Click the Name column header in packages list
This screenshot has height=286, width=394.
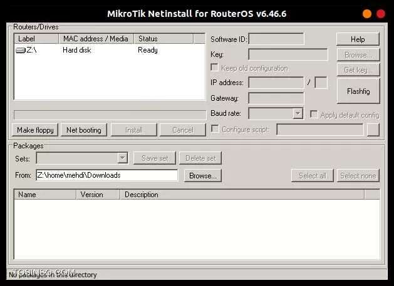point(45,195)
